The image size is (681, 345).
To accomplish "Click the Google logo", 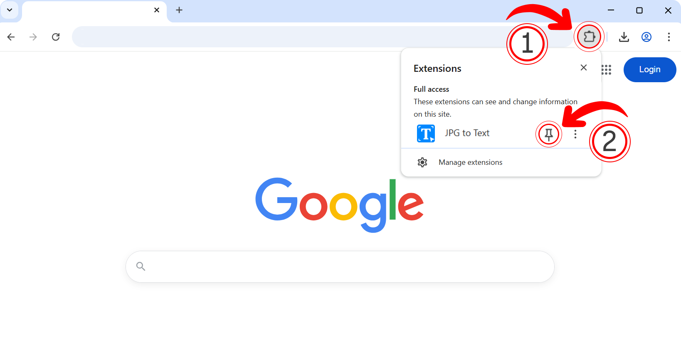I will (340, 205).
